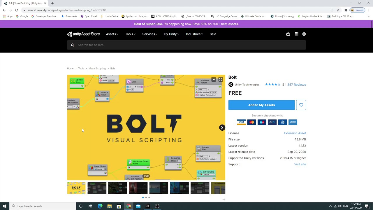
Task: Open a new browser tab
Action: click(52, 3)
